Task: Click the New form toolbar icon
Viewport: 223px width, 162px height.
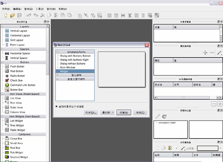Action: [5, 15]
